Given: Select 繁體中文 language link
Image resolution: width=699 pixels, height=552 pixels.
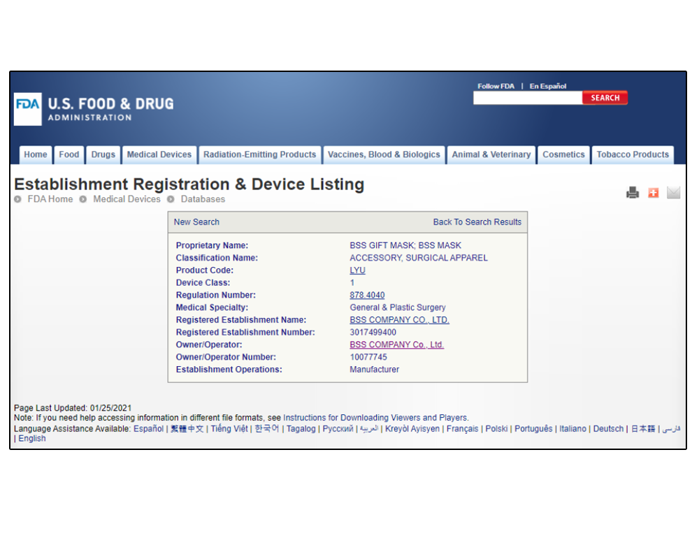Looking at the screenshot, I should click(x=187, y=428).
